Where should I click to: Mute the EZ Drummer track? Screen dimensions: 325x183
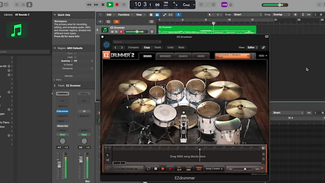point(112,32)
